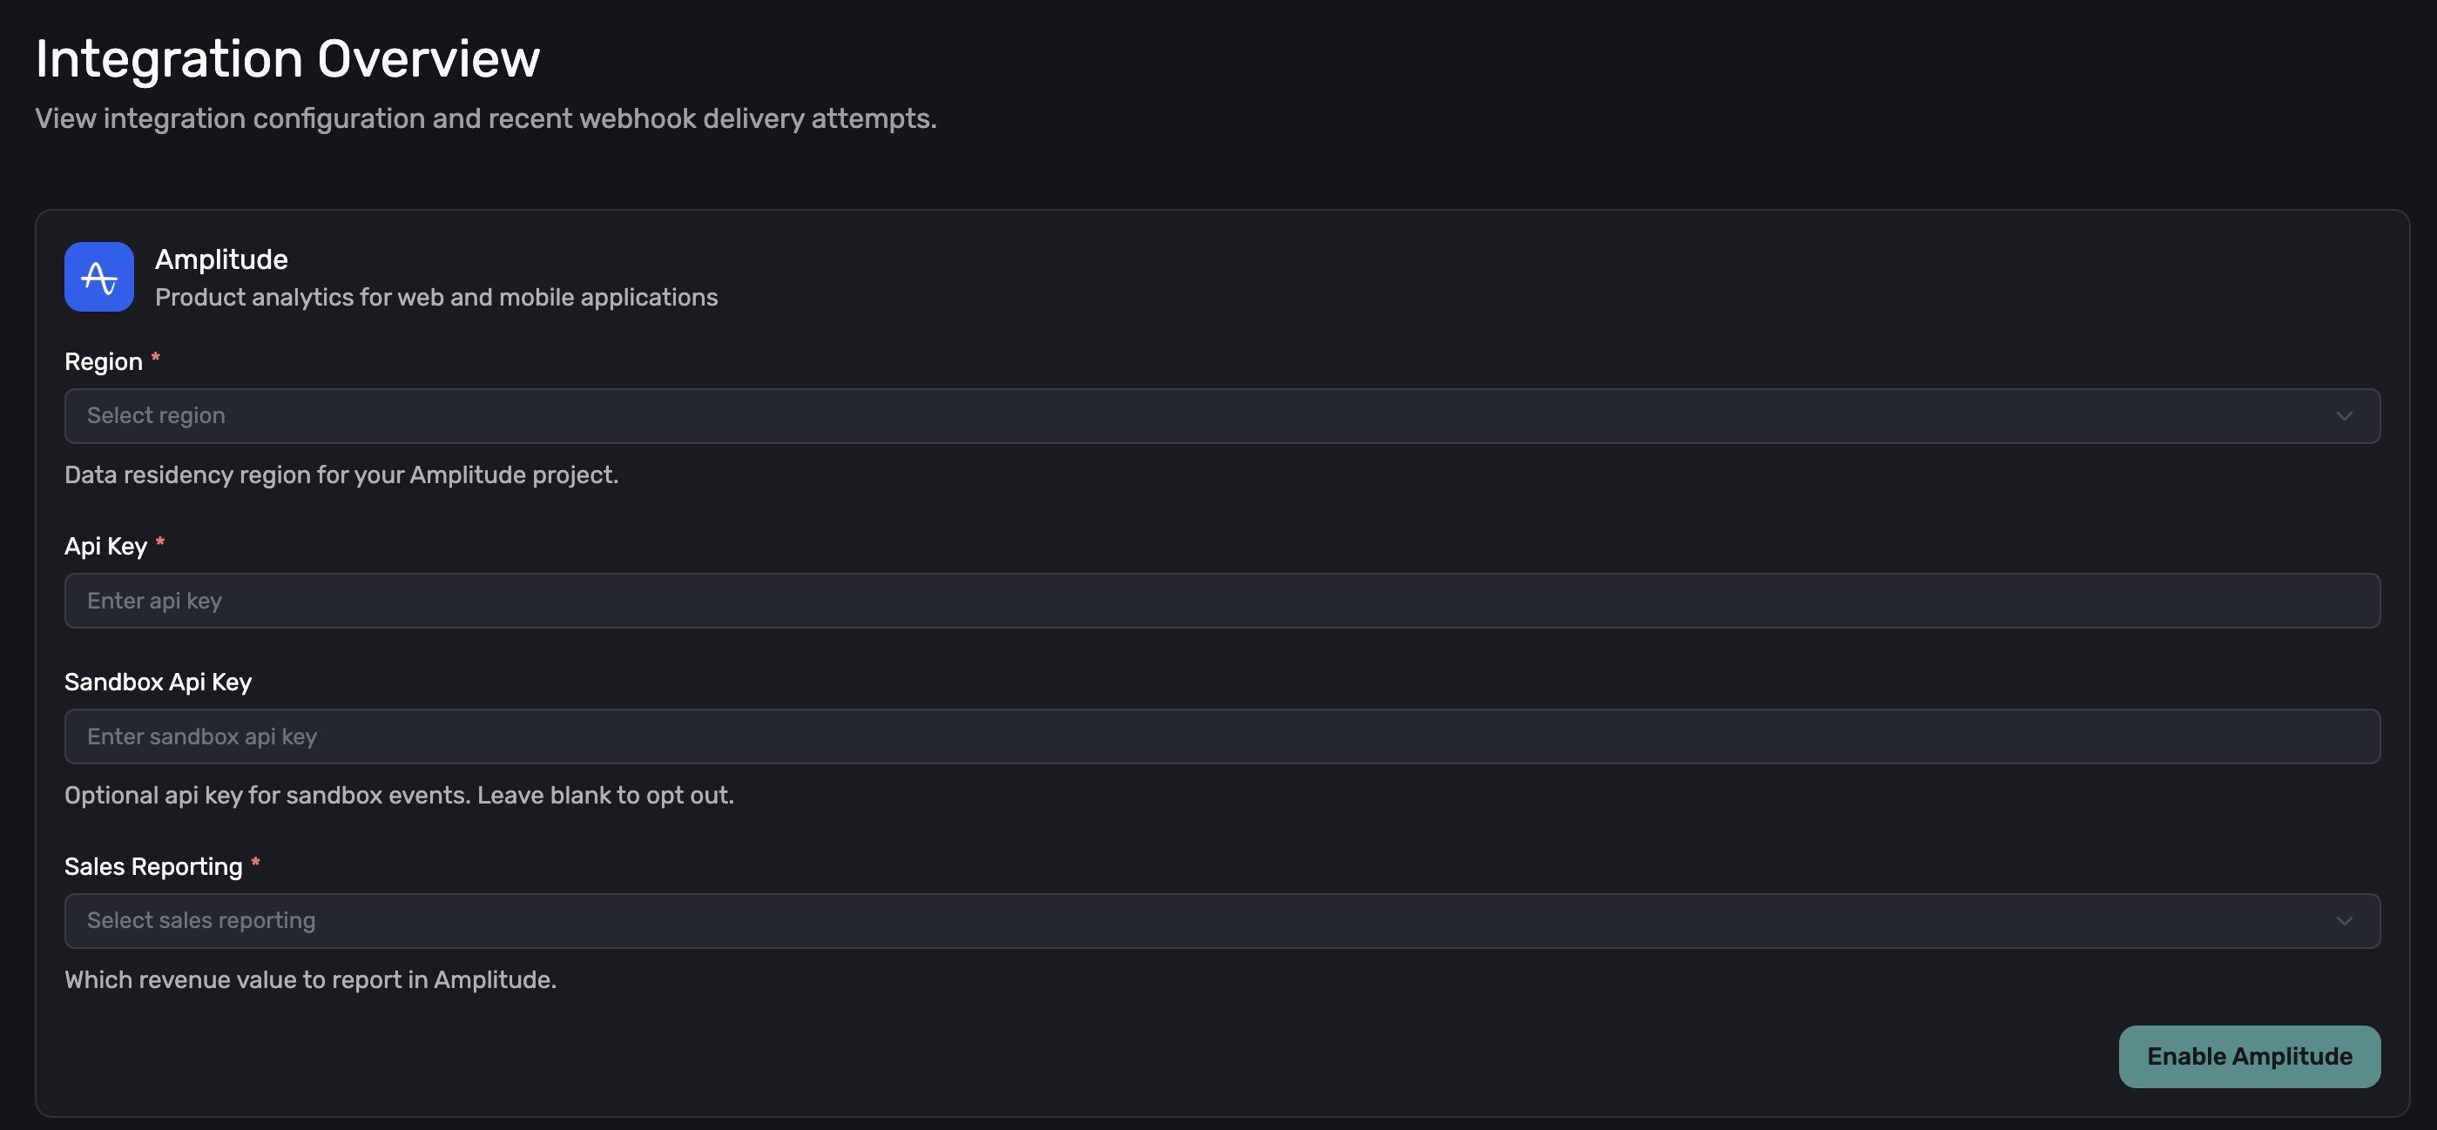
Task: Click the red asterisk next to Region
Action: [156, 358]
